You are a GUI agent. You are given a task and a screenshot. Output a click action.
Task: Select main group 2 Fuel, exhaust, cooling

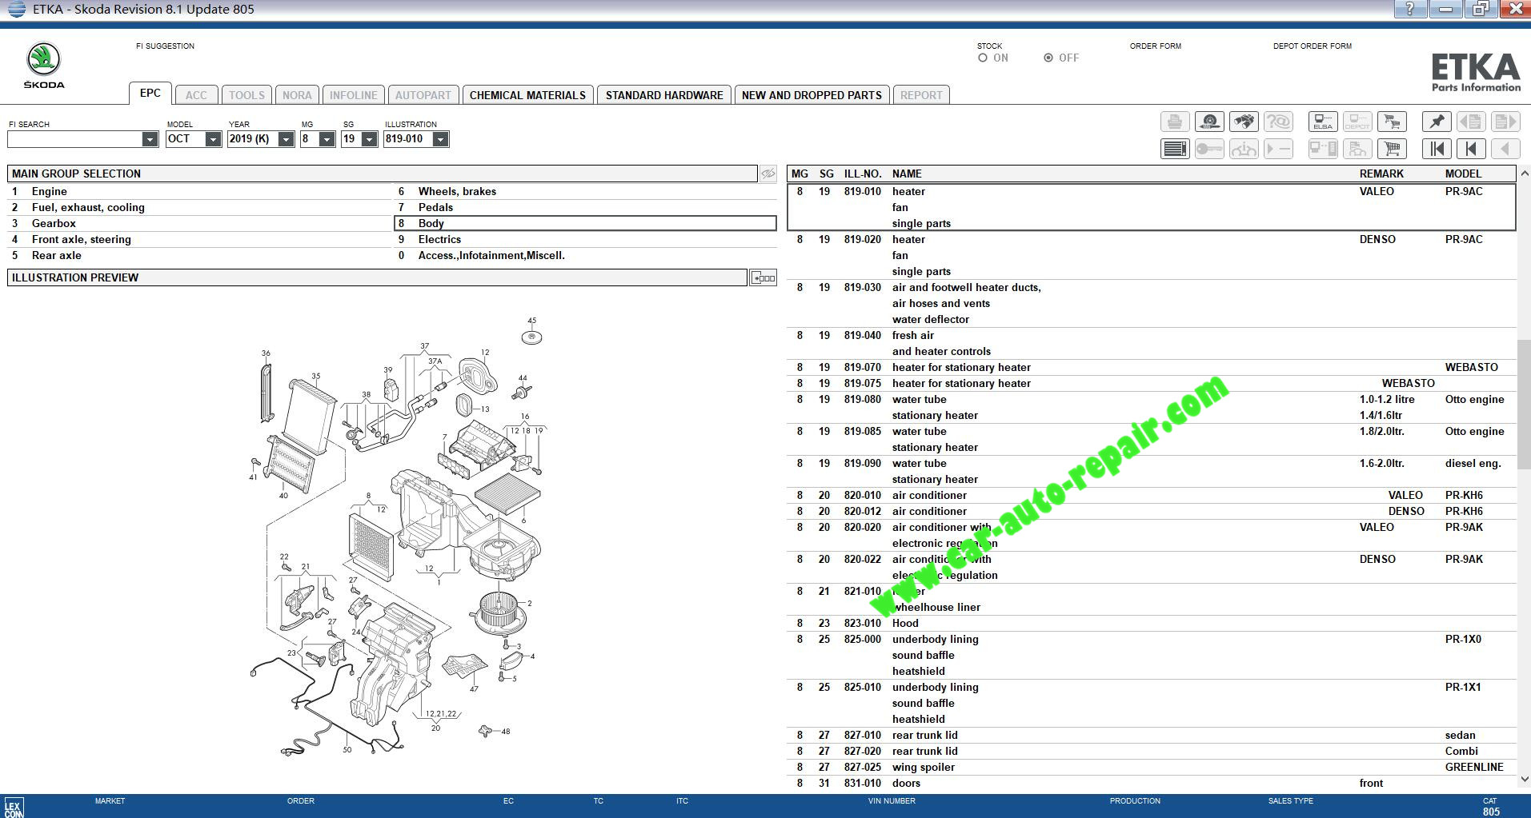click(x=200, y=207)
